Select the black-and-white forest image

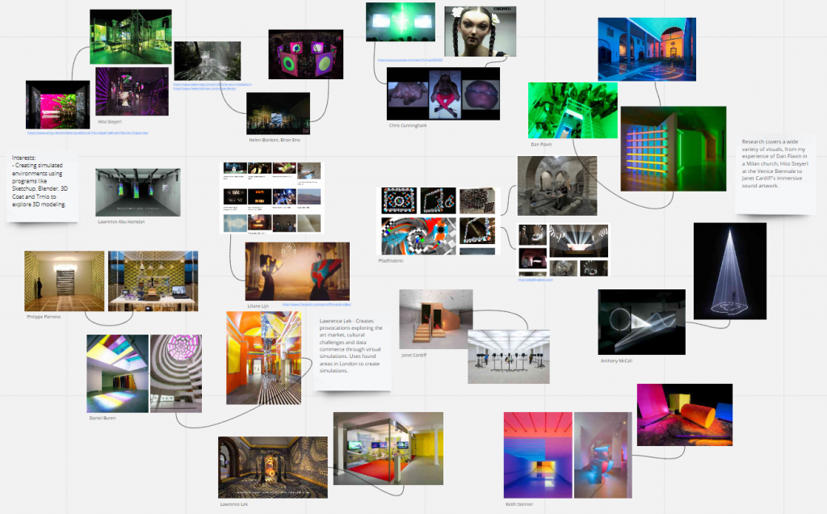point(208,61)
